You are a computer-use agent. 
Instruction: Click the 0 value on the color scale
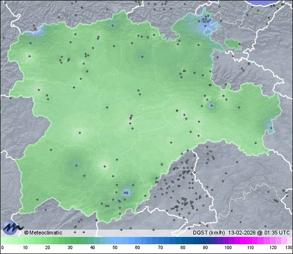pos(2,248)
